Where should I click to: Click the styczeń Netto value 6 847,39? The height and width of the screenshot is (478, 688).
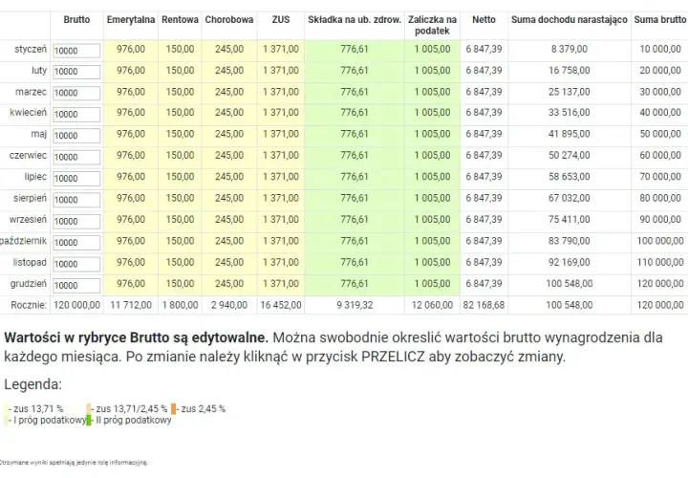click(x=484, y=49)
